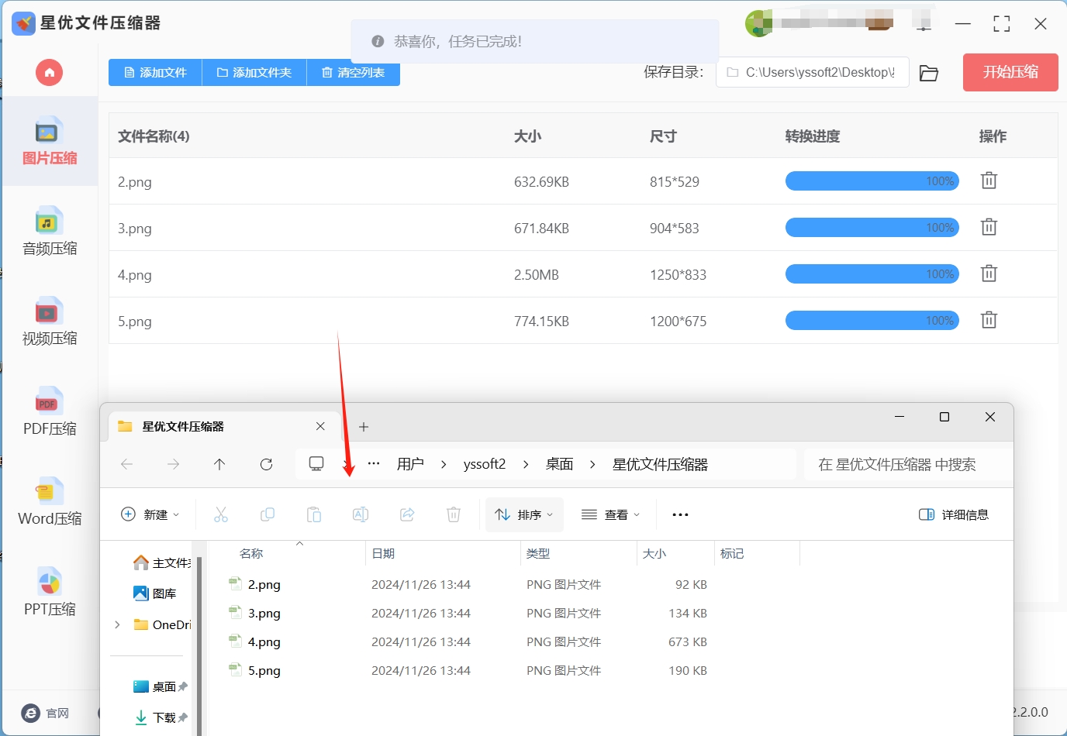Open the 官网 link at bottom left
Image resolution: width=1067 pixels, height=736 pixels.
[46, 714]
